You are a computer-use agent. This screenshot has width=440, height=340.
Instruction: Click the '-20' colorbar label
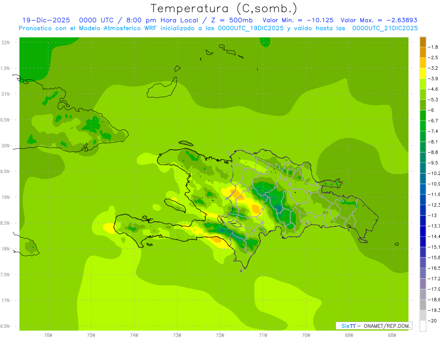pyautogui.click(x=432, y=321)
